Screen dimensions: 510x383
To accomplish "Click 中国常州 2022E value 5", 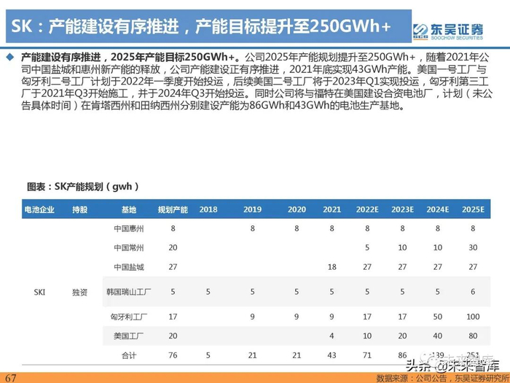I will [x=367, y=248].
